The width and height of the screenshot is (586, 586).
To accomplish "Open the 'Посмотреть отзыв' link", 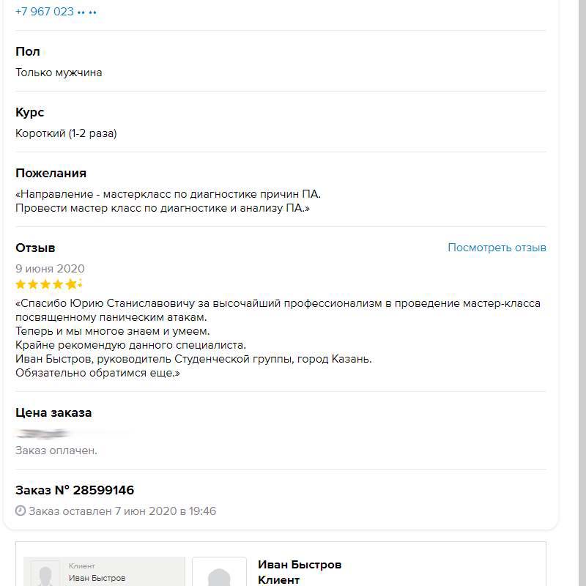I will [497, 248].
